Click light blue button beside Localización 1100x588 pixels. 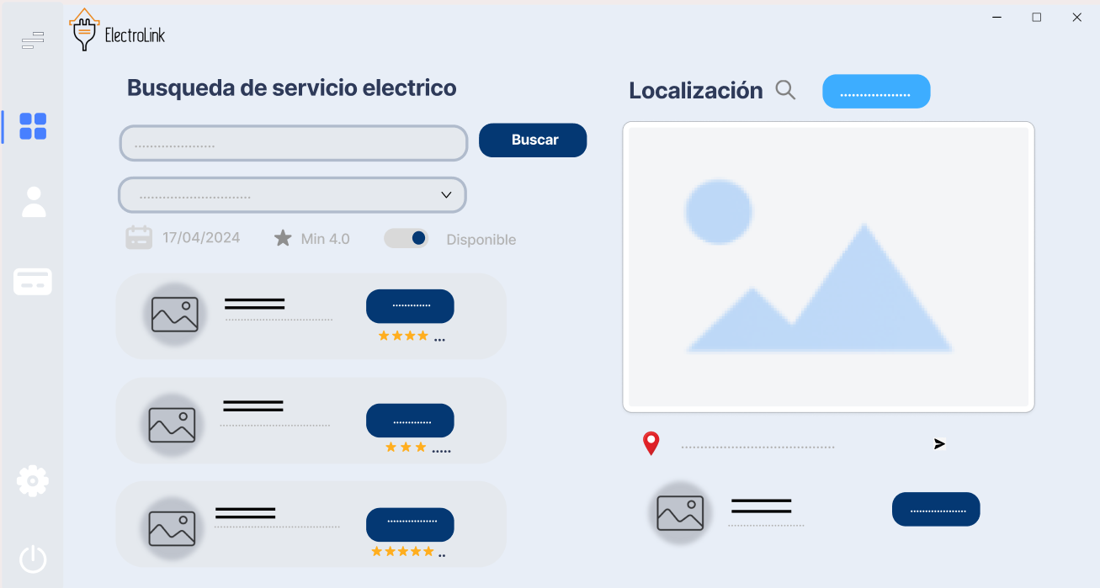876,92
